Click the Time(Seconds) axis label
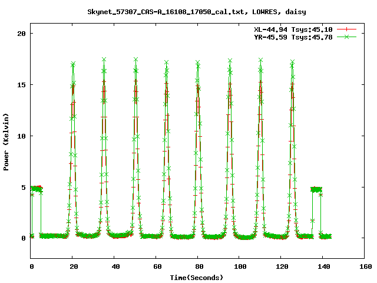 coord(197,278)
